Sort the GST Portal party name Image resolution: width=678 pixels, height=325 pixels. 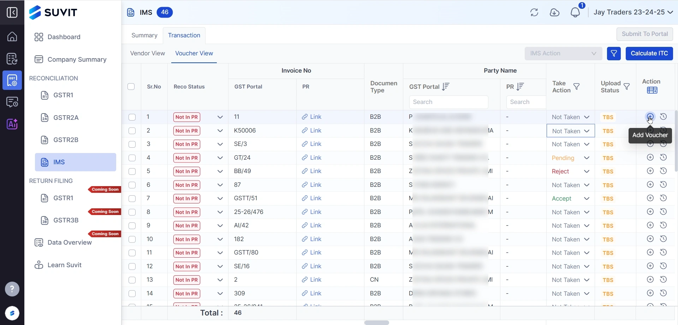tap(446, 86)
